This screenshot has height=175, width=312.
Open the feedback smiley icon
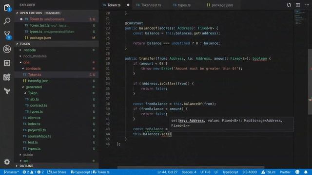pos(297,172)
